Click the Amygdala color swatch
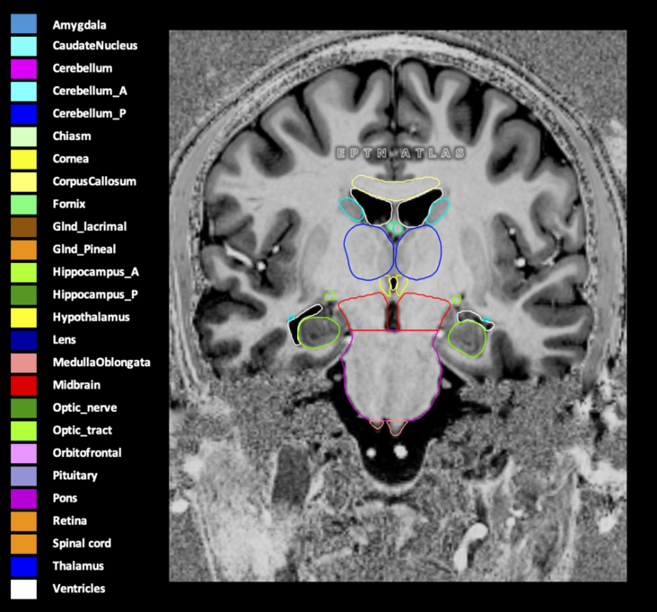The width and height of the screenshot is (657, 612). pos(23,23)
